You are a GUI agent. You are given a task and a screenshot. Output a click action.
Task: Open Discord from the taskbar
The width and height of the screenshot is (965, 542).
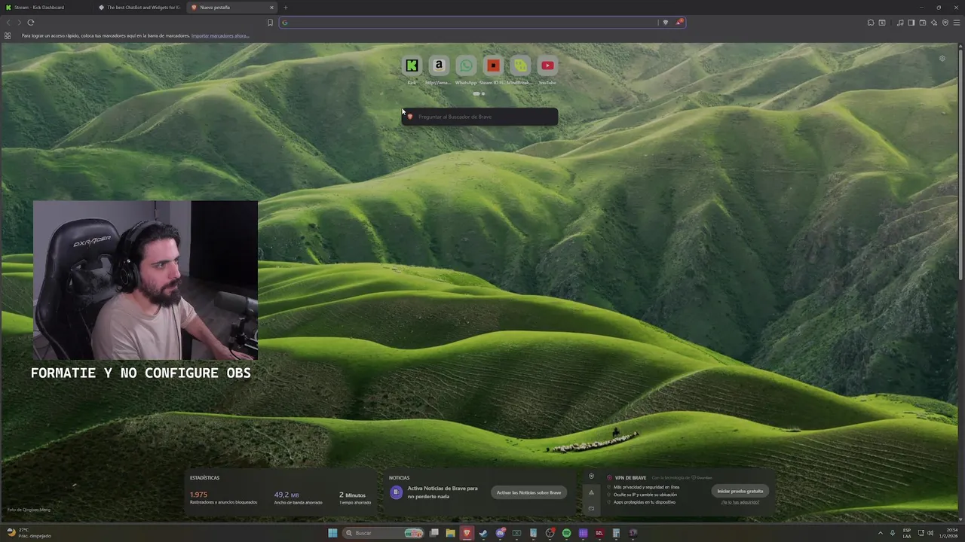500,533
